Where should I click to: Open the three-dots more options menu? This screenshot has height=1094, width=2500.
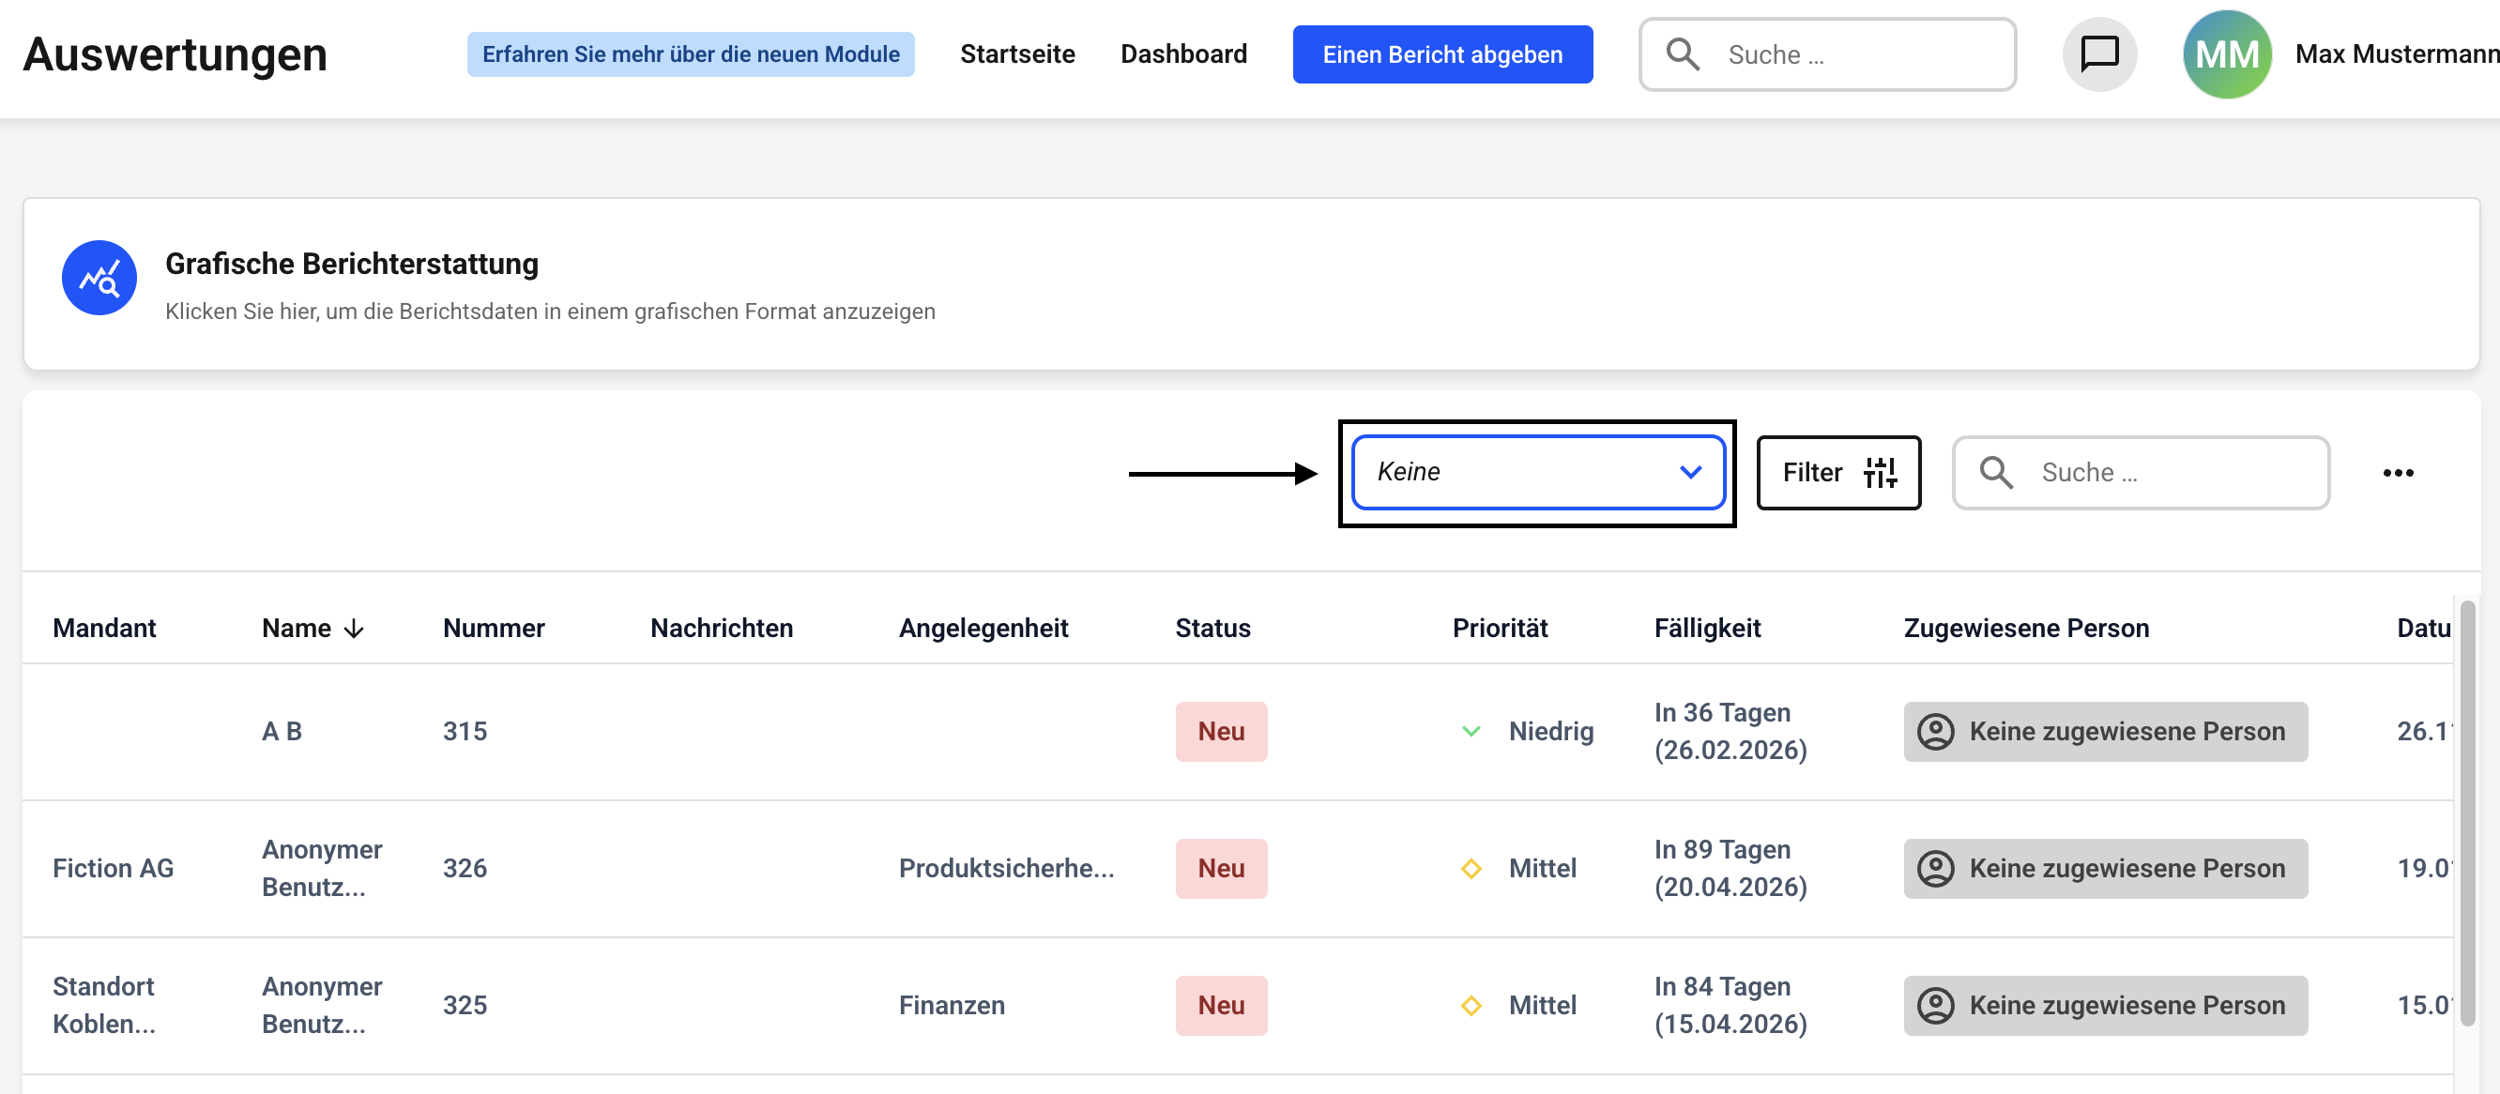(2397, 473)
